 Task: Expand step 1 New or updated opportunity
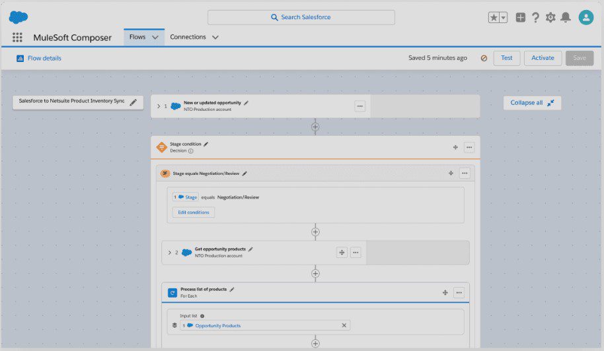[x=159, y=106]
